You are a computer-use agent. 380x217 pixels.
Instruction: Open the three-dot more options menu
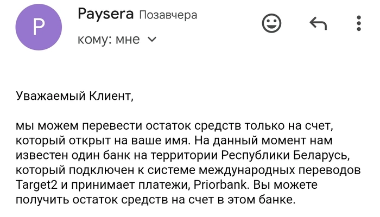[359, 23]
